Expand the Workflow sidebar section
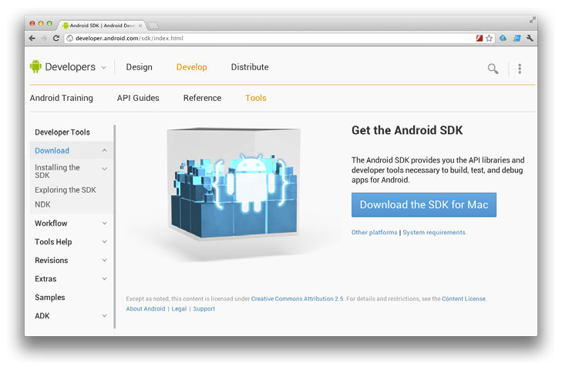This screenshot has height=370, width=562. coord(105,224)
